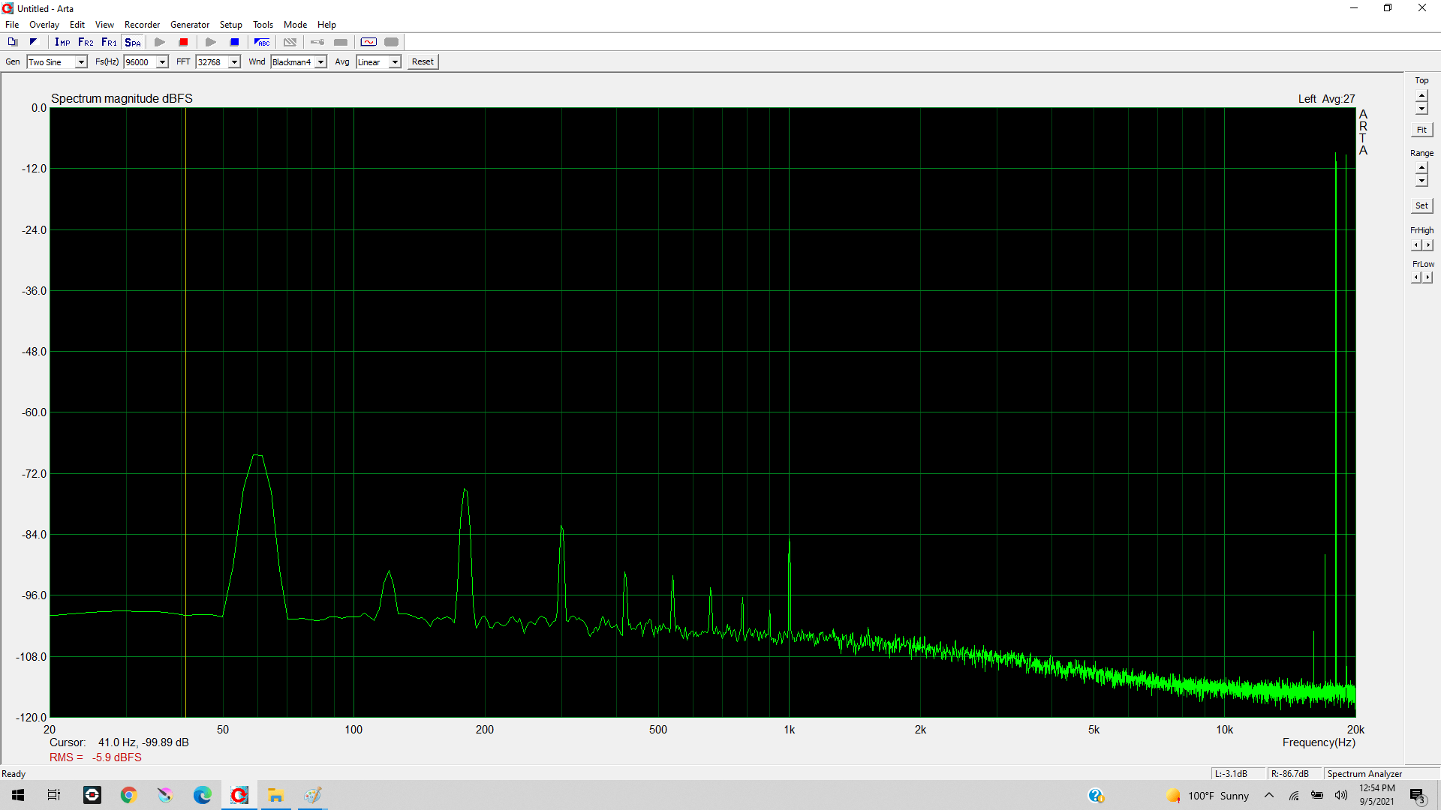Open the Help menu
Screen dimensions: 1441x810
[x=326, y=25]
